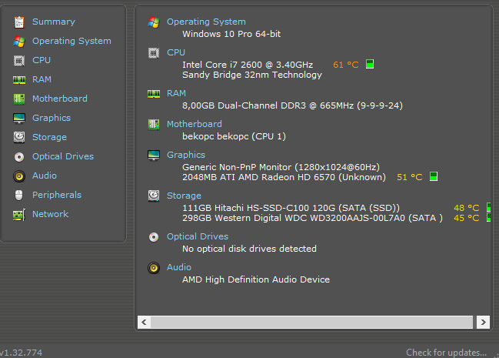Open the Operating System sidebar section
Screen dimensions: 499x358
click(72, 41)
